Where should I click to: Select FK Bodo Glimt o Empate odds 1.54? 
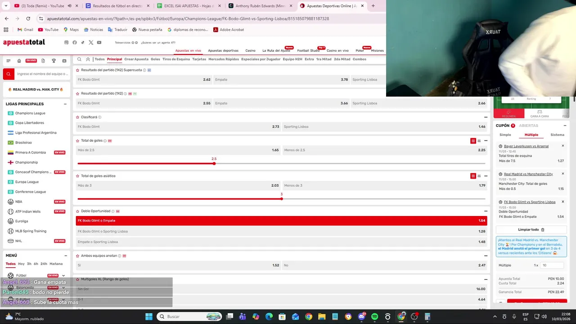[x=282, y=220]
